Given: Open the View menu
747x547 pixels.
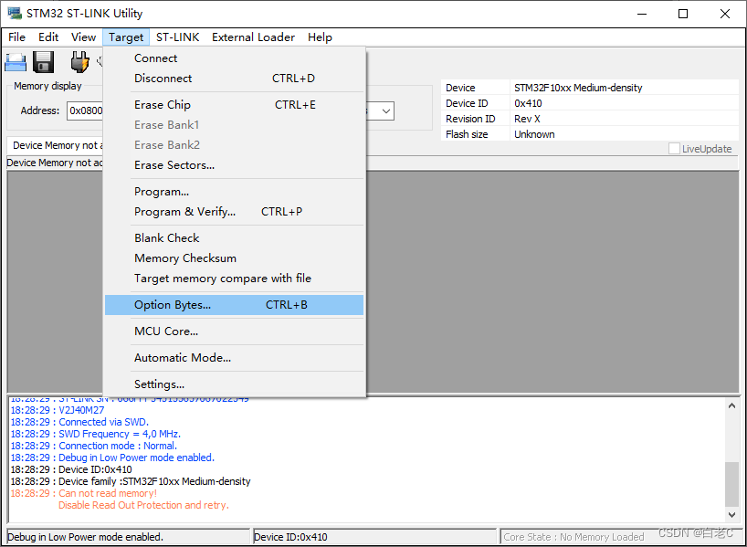Looking at the screenshot, I should 83,37.
